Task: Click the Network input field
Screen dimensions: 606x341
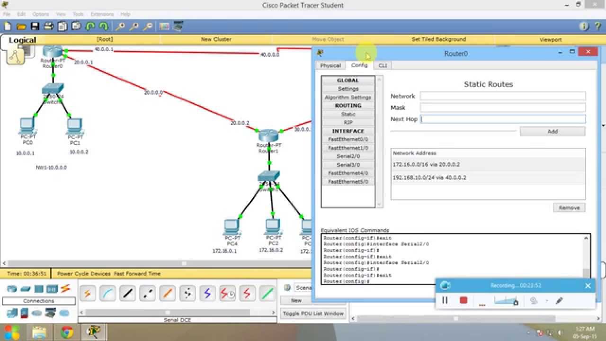Action: pyautogui.click(x=503, y=96)
